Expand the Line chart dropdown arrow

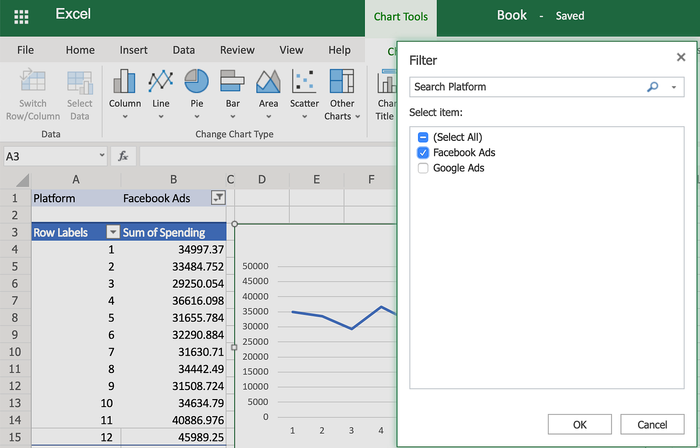(161, 117)
